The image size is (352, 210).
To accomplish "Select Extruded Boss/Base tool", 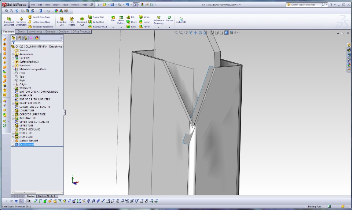I will point(9,22).
